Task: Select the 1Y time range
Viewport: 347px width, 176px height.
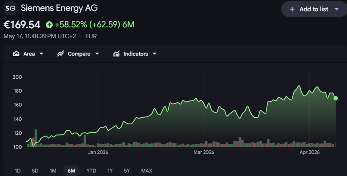Action: (x=110, y=171)
